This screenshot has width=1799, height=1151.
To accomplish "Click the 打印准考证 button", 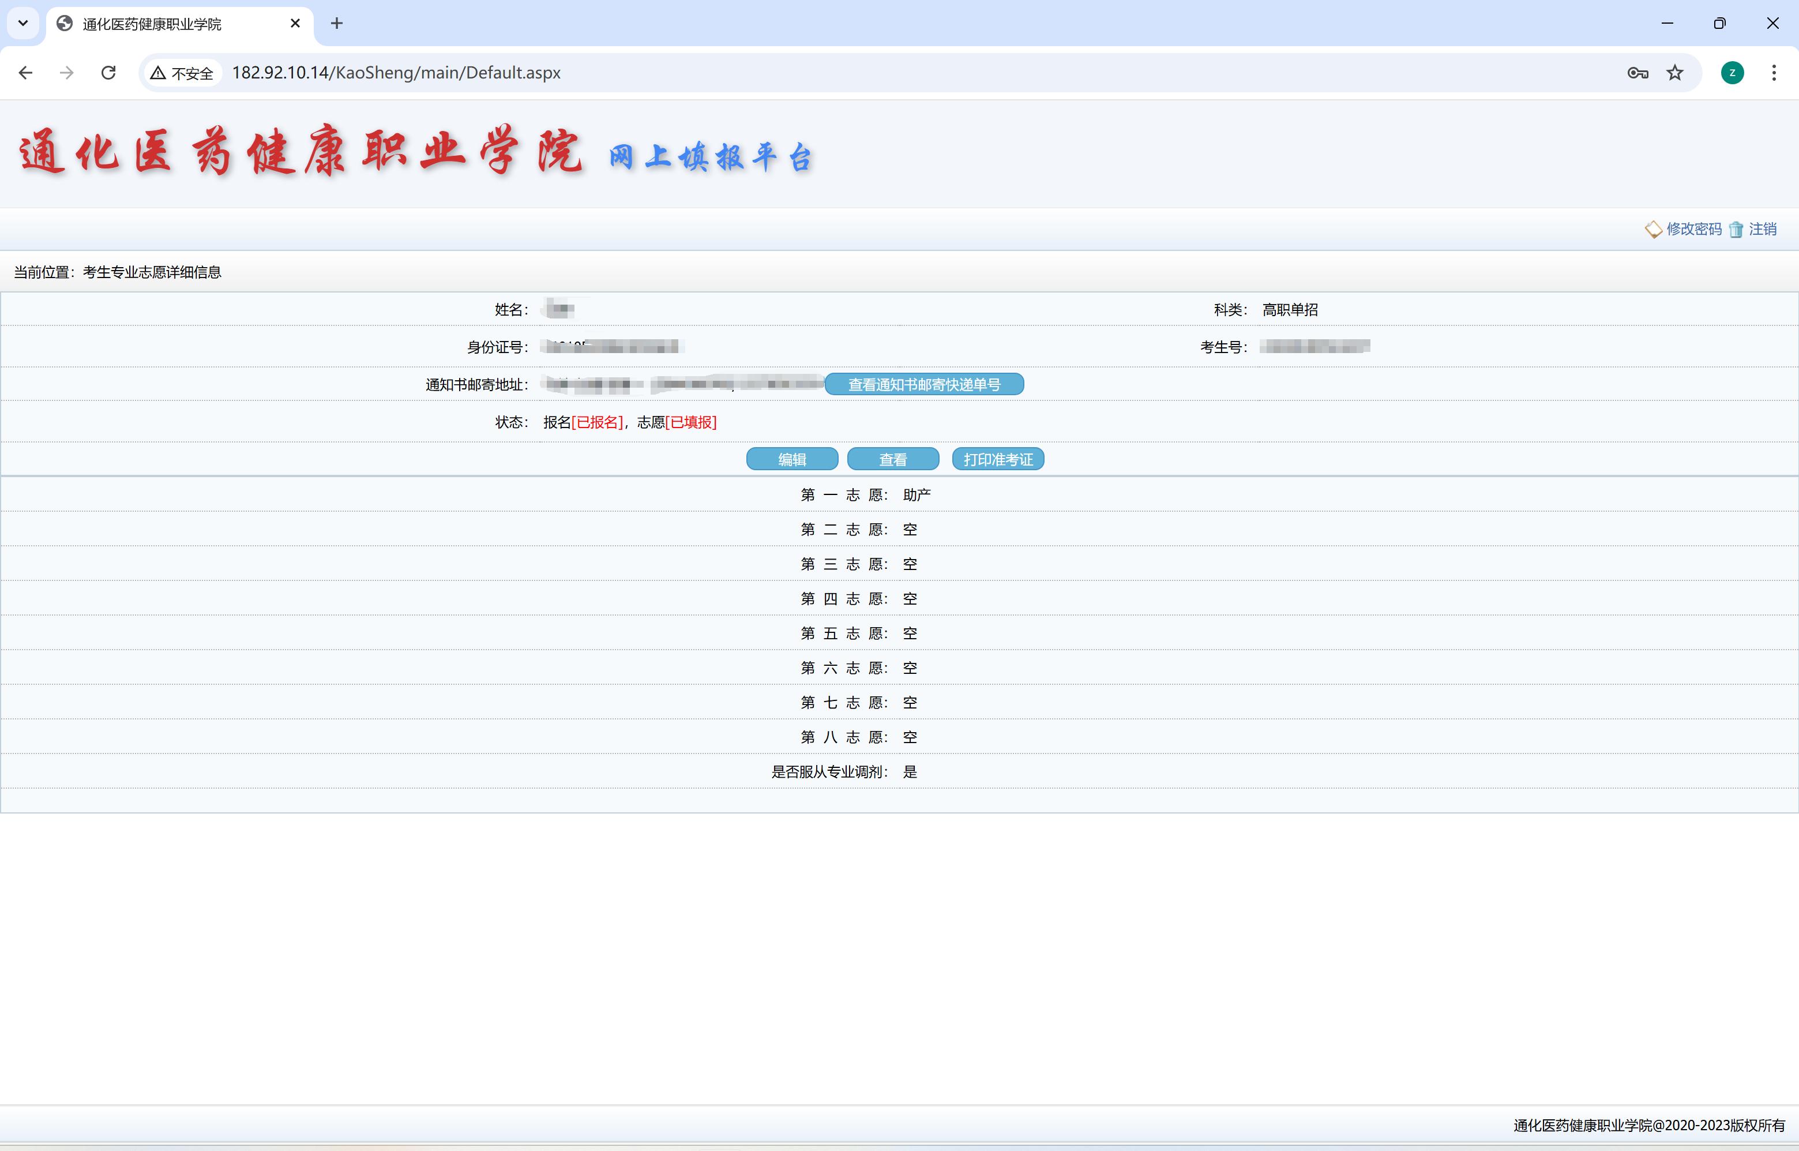I will 998,459.
